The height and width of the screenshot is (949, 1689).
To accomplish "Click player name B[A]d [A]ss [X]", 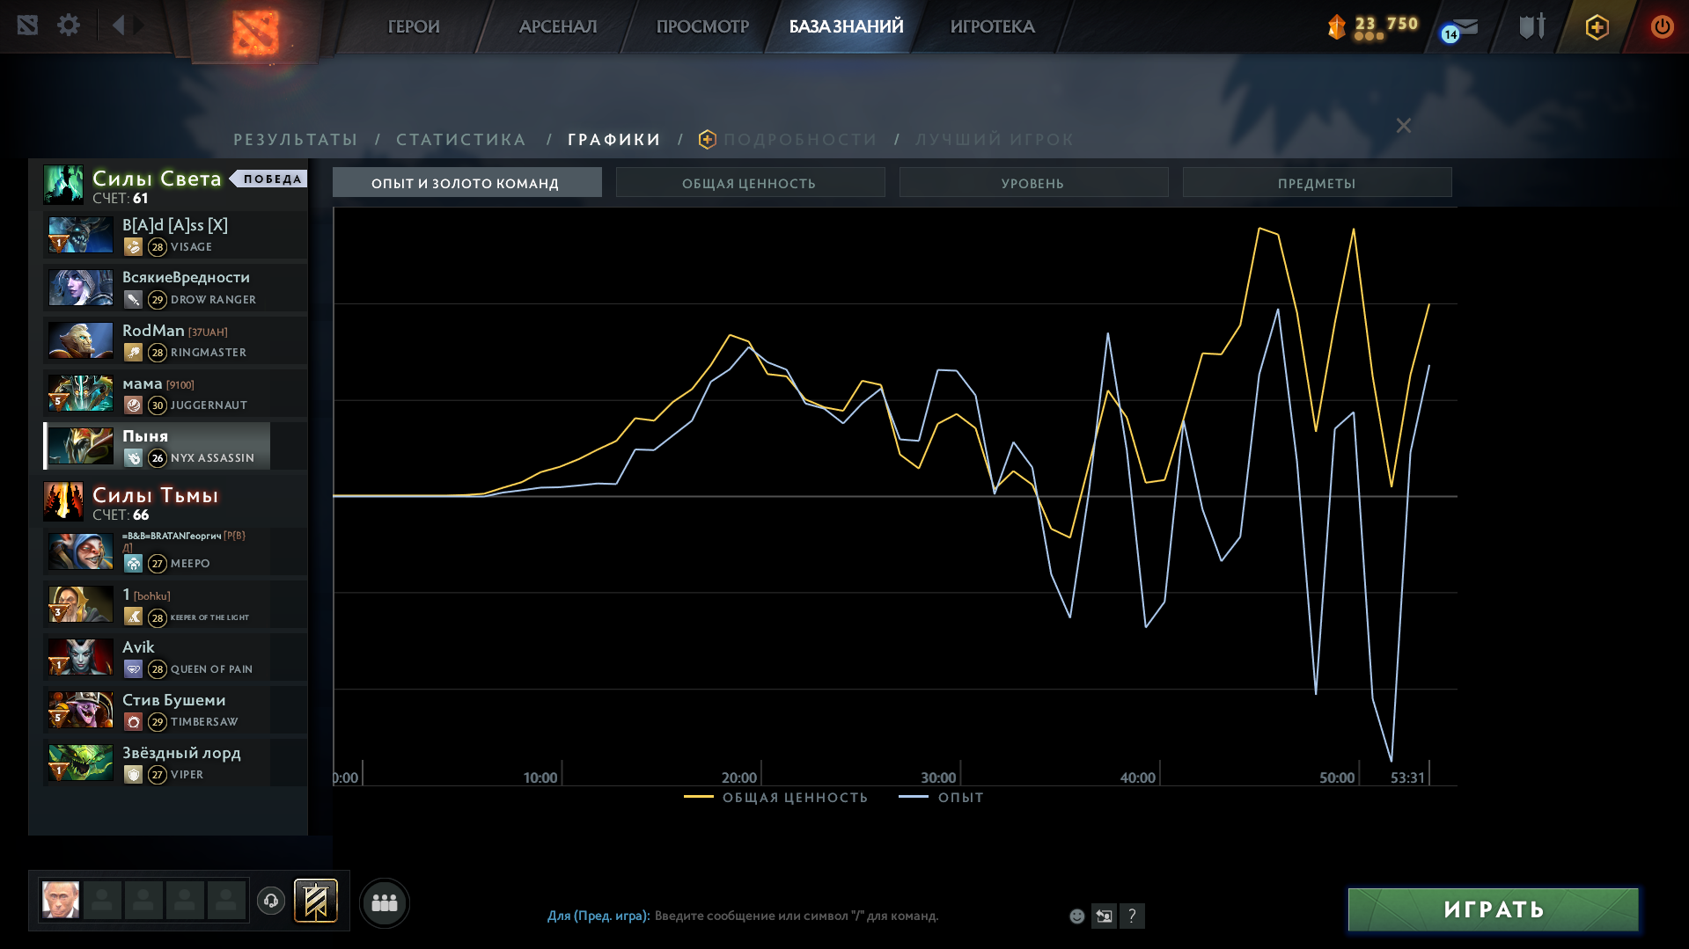I will pos(175,225).
